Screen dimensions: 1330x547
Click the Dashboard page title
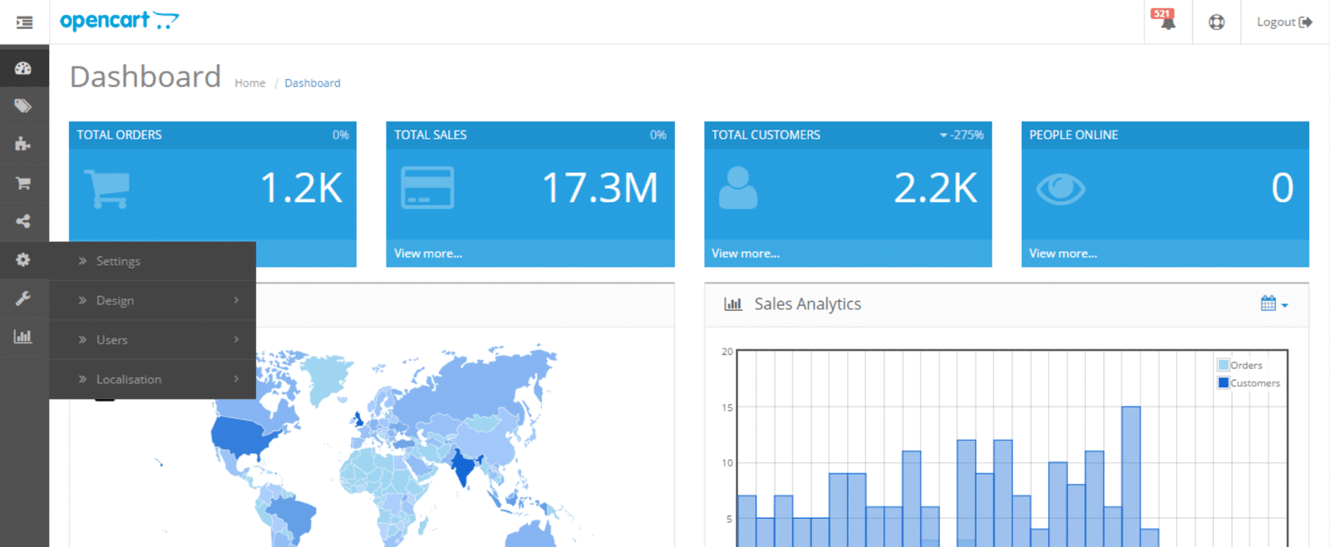[x=145, y=76]
